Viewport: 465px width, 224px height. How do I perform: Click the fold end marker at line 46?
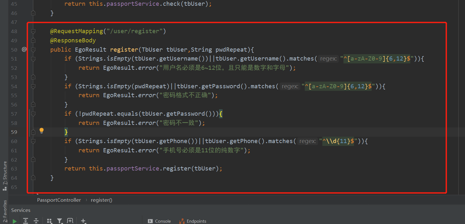click(33, 13)
